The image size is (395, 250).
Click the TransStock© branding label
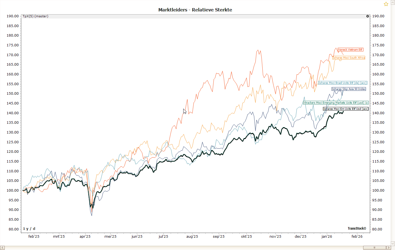(x=356, y=228)
